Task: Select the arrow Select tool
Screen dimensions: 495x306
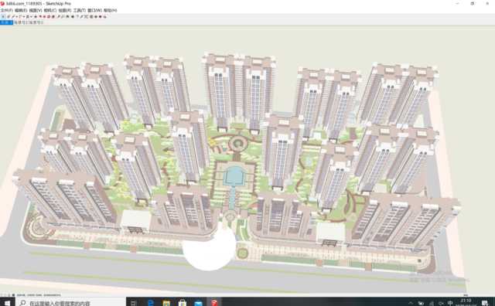Action: pyautogui.click(x=3, y=16)
